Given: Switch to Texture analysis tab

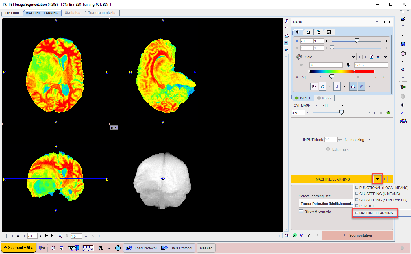Looking at the screenshot, I should (102, 13).
